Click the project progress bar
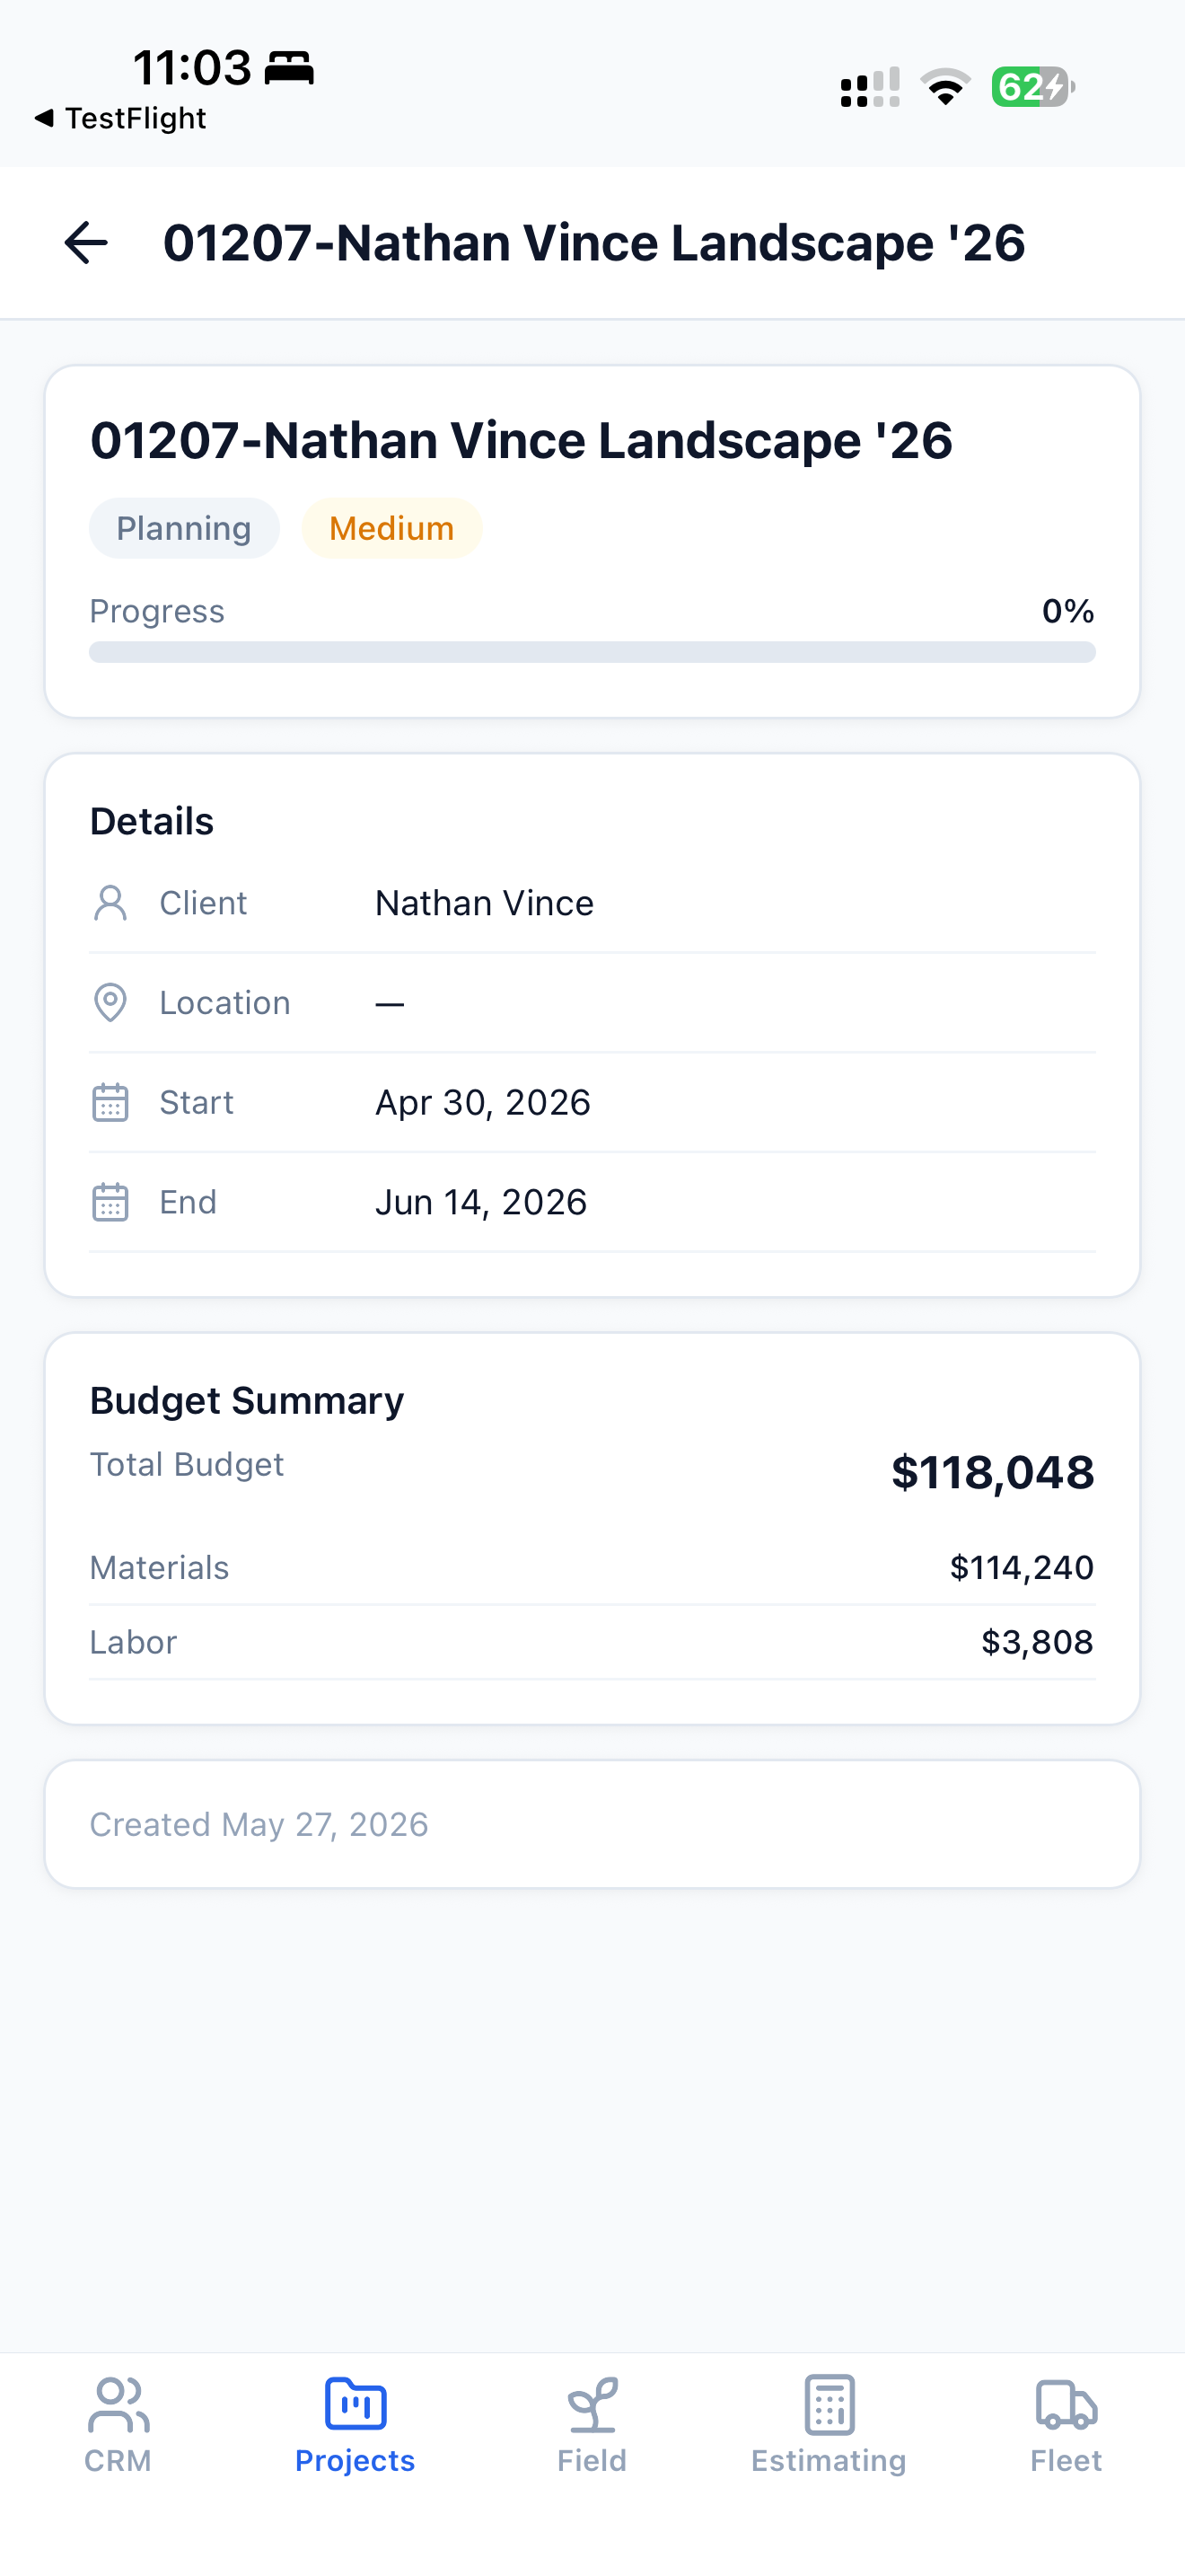This screenshot has height=2576, width=1185. [x=592, y=652]
